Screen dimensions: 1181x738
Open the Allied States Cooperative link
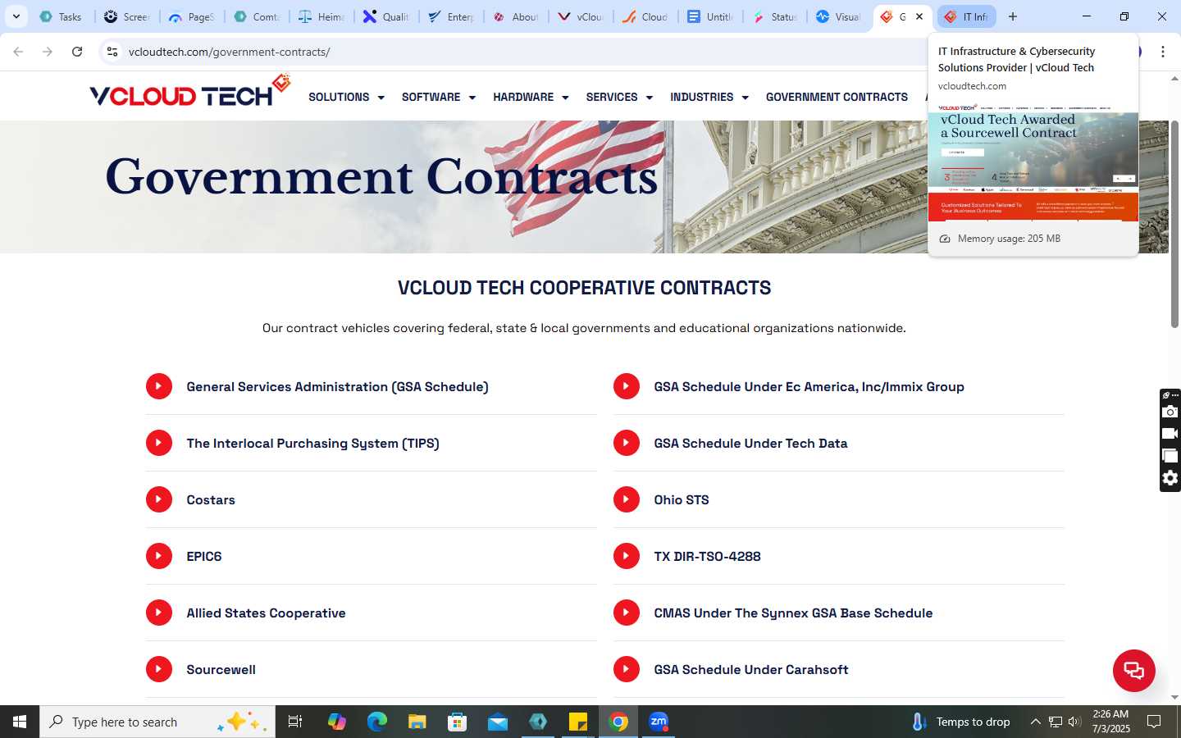point(266,613)
